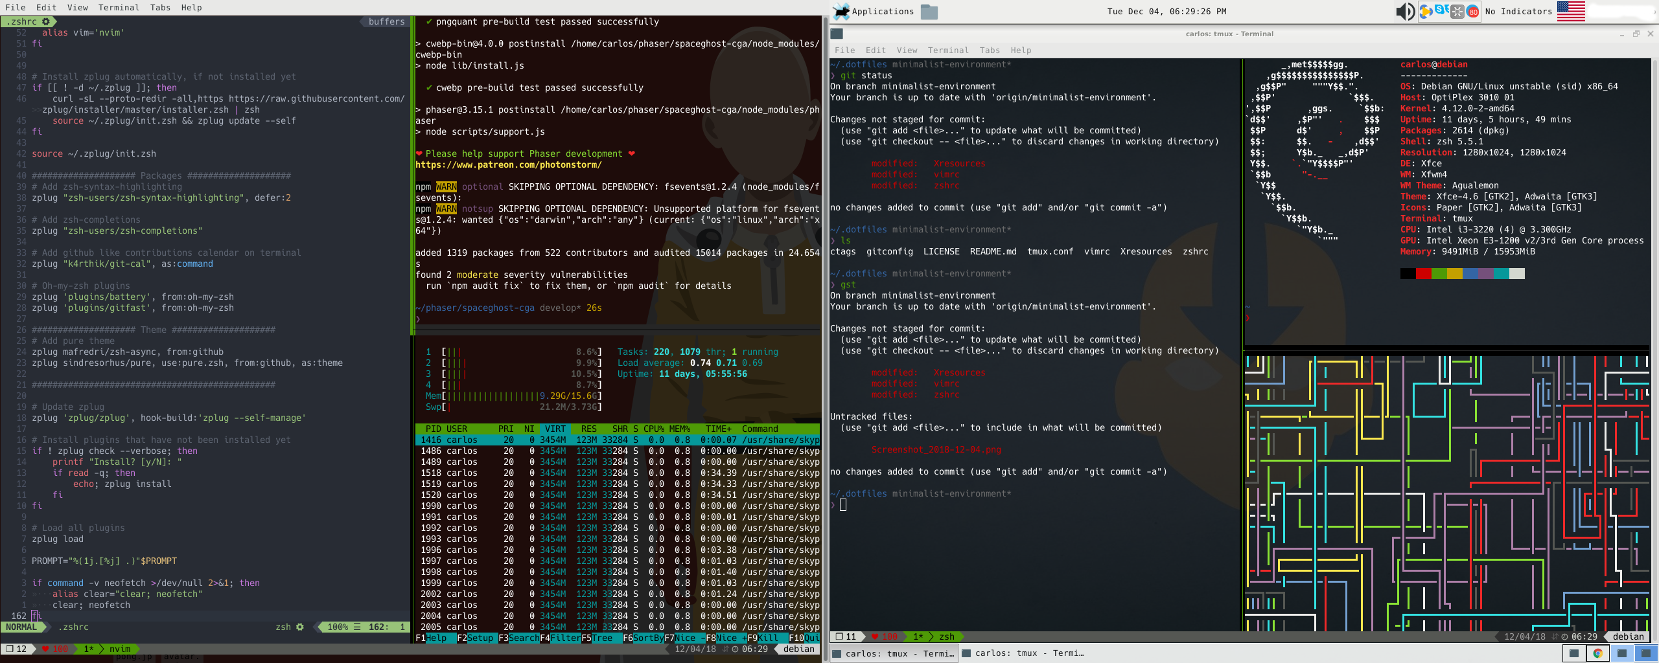Click the '1* zsh' tmux window tab
The image size is (1659, 663).
click(934, 636)
